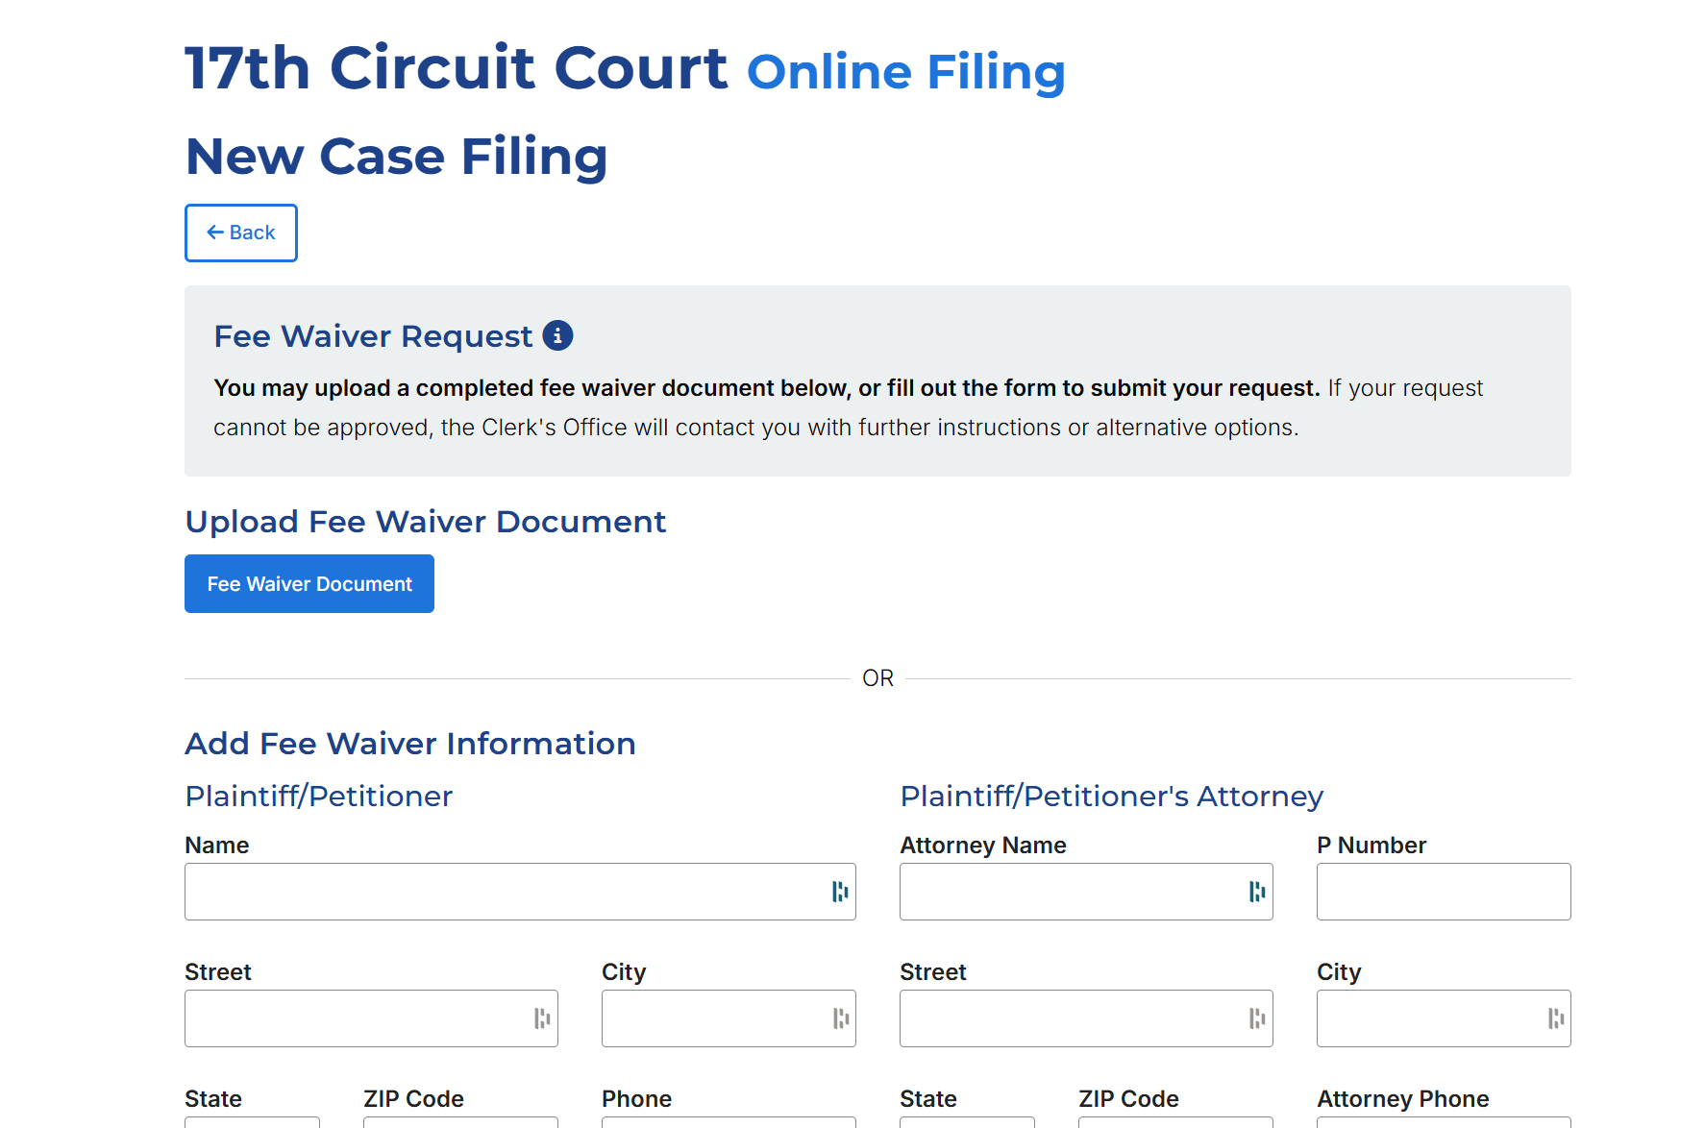Click autofill icon in Plaintiff City field
The height and width of the screenshot is (1128, 1705).
pyautogui.click(x=840, y=1018)
